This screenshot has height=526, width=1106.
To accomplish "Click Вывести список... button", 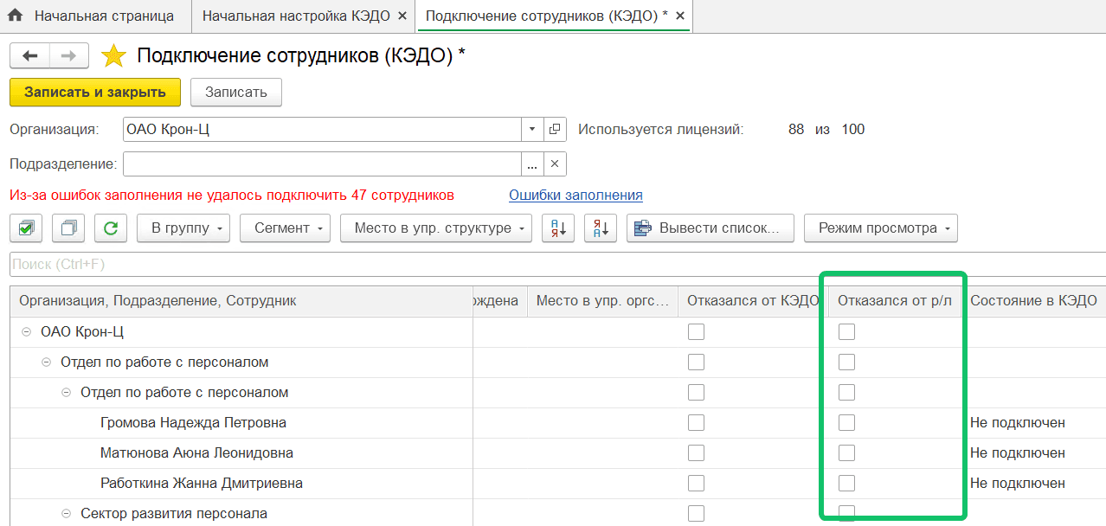I will tap(711, 228).
